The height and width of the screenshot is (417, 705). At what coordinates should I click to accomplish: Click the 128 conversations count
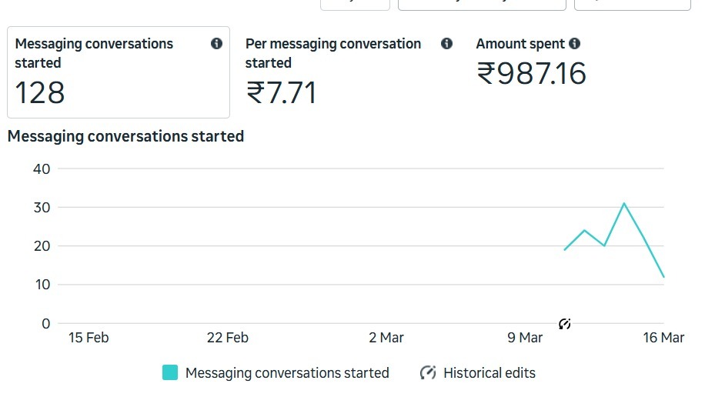(x=40, y=93)
